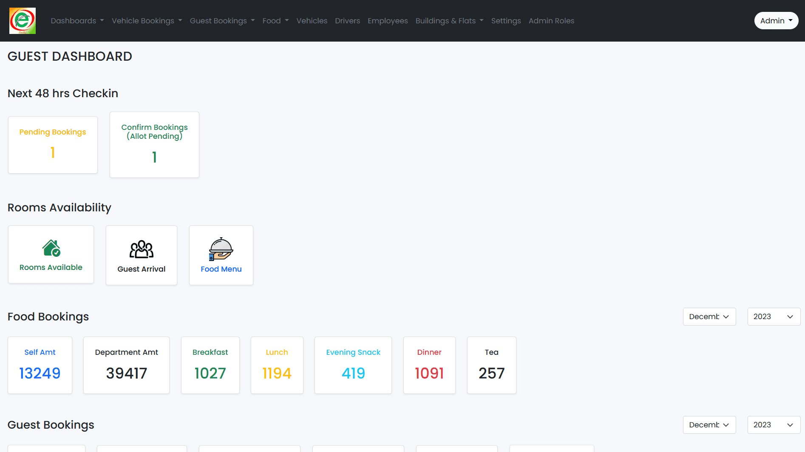Click the Self Amt 13249 card
Image resolution: width=805 pixels, height=452 pixels.
tap(40, 365)
